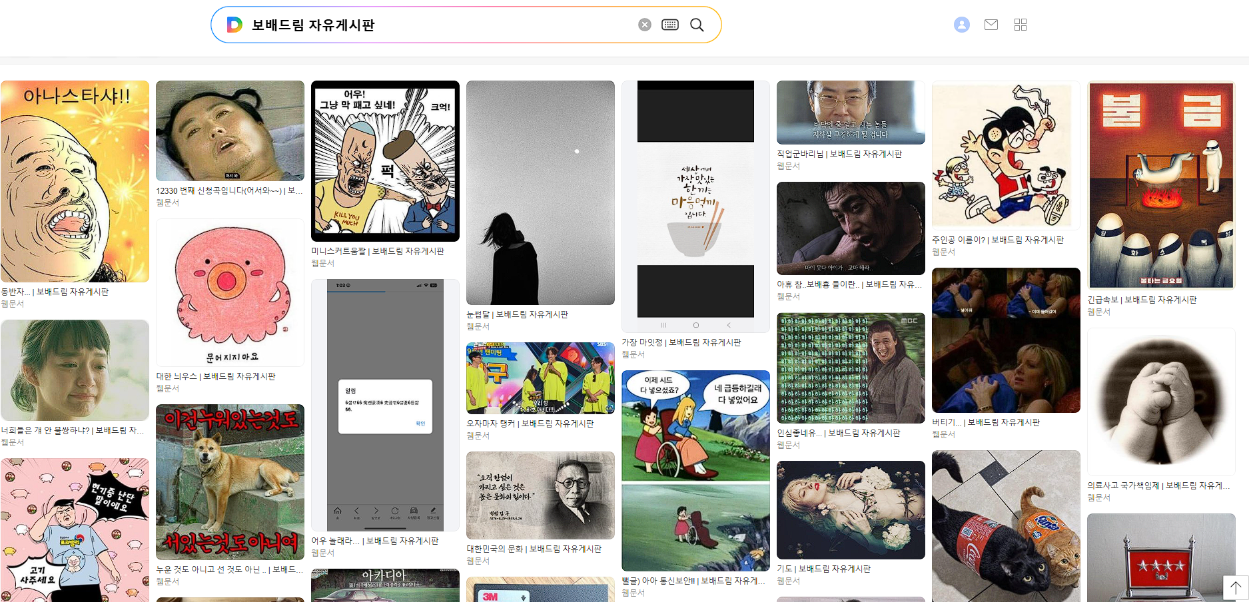Open the '뻘글) 아아 통신보안!!' link
This screenshot has height=602, width=1249.
click(x=693, y=581)
